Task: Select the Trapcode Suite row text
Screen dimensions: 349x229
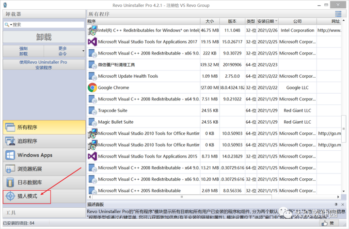Action: coord(112,111)
